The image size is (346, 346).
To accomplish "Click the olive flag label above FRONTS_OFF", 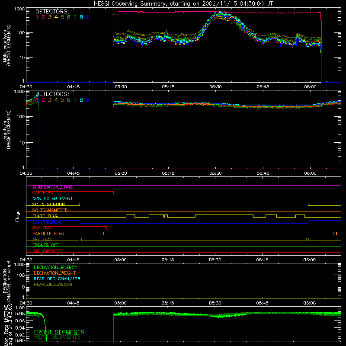I will click(x=42, y=240).
